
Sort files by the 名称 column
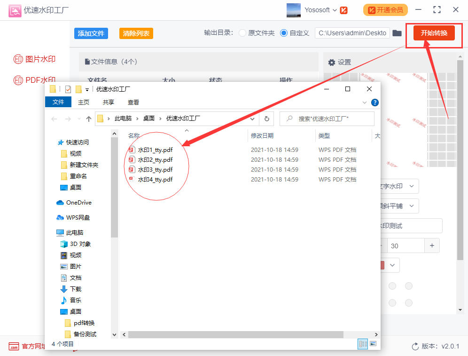[x=134, y=135]
